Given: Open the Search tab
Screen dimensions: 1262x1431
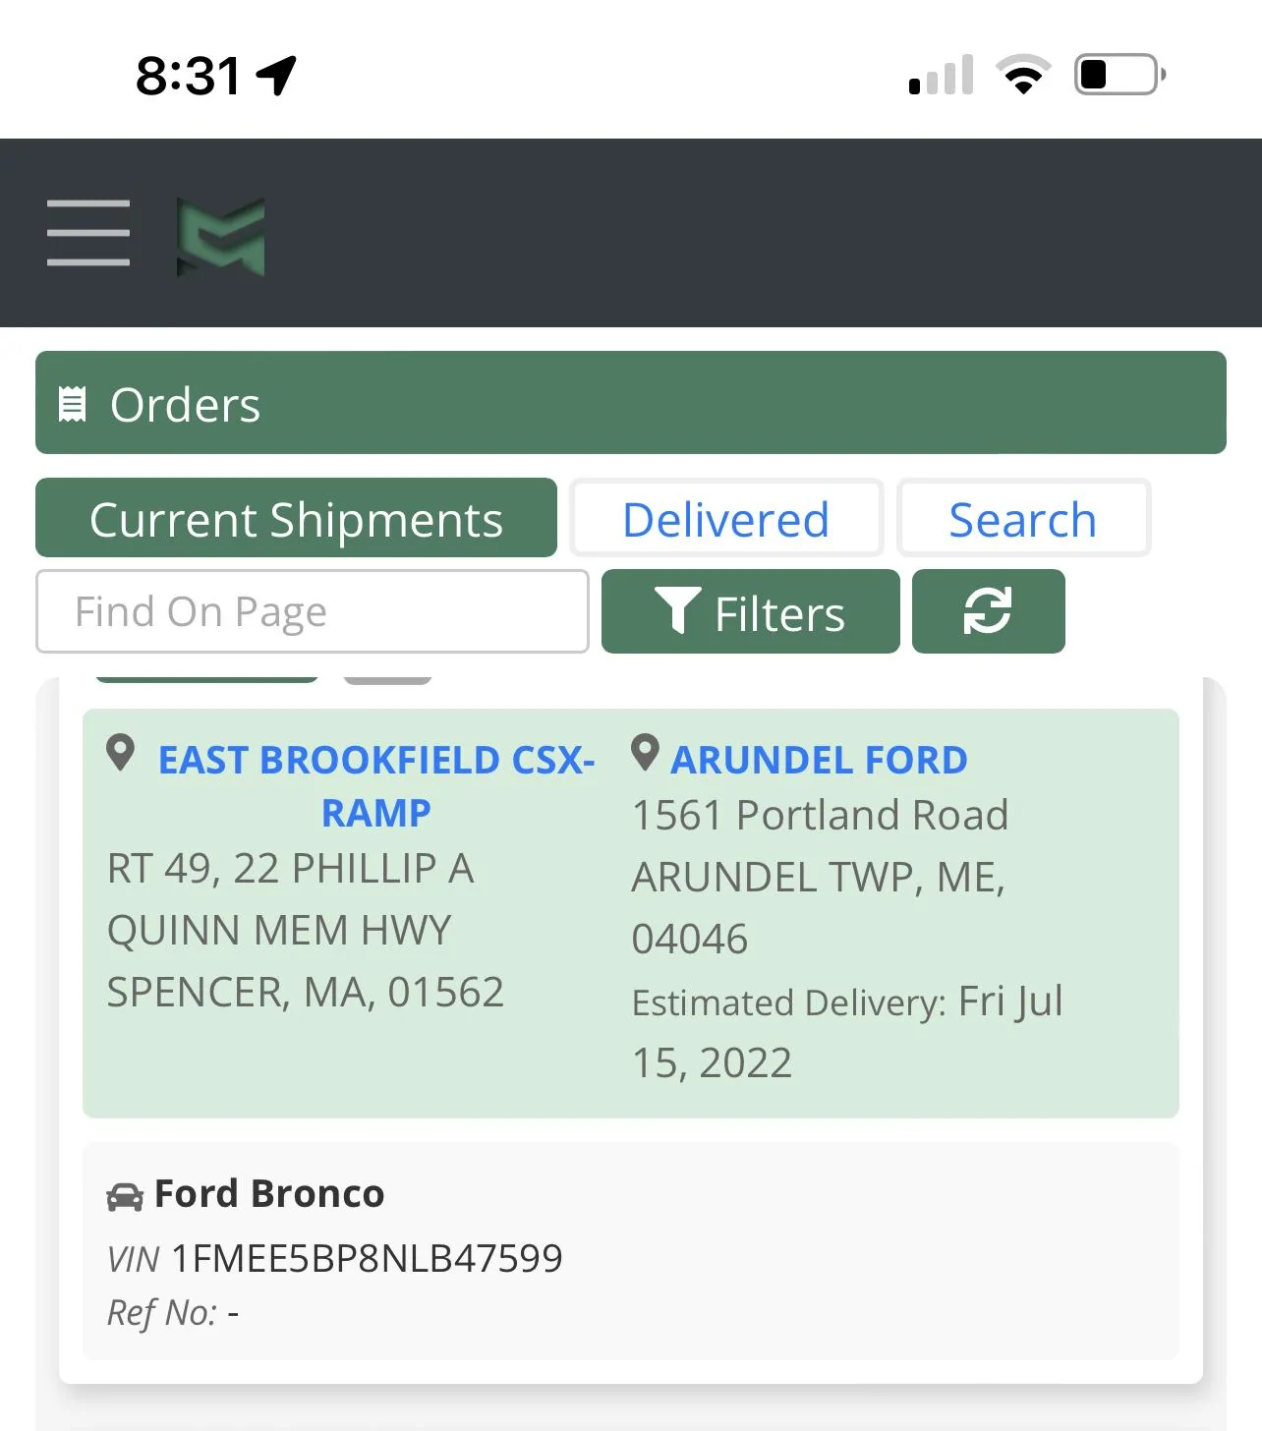Looking at the screenshot, I should click(x=1023, y=518).
